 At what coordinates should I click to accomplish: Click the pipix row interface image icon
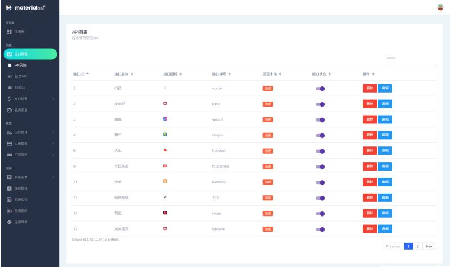[165, 104]
